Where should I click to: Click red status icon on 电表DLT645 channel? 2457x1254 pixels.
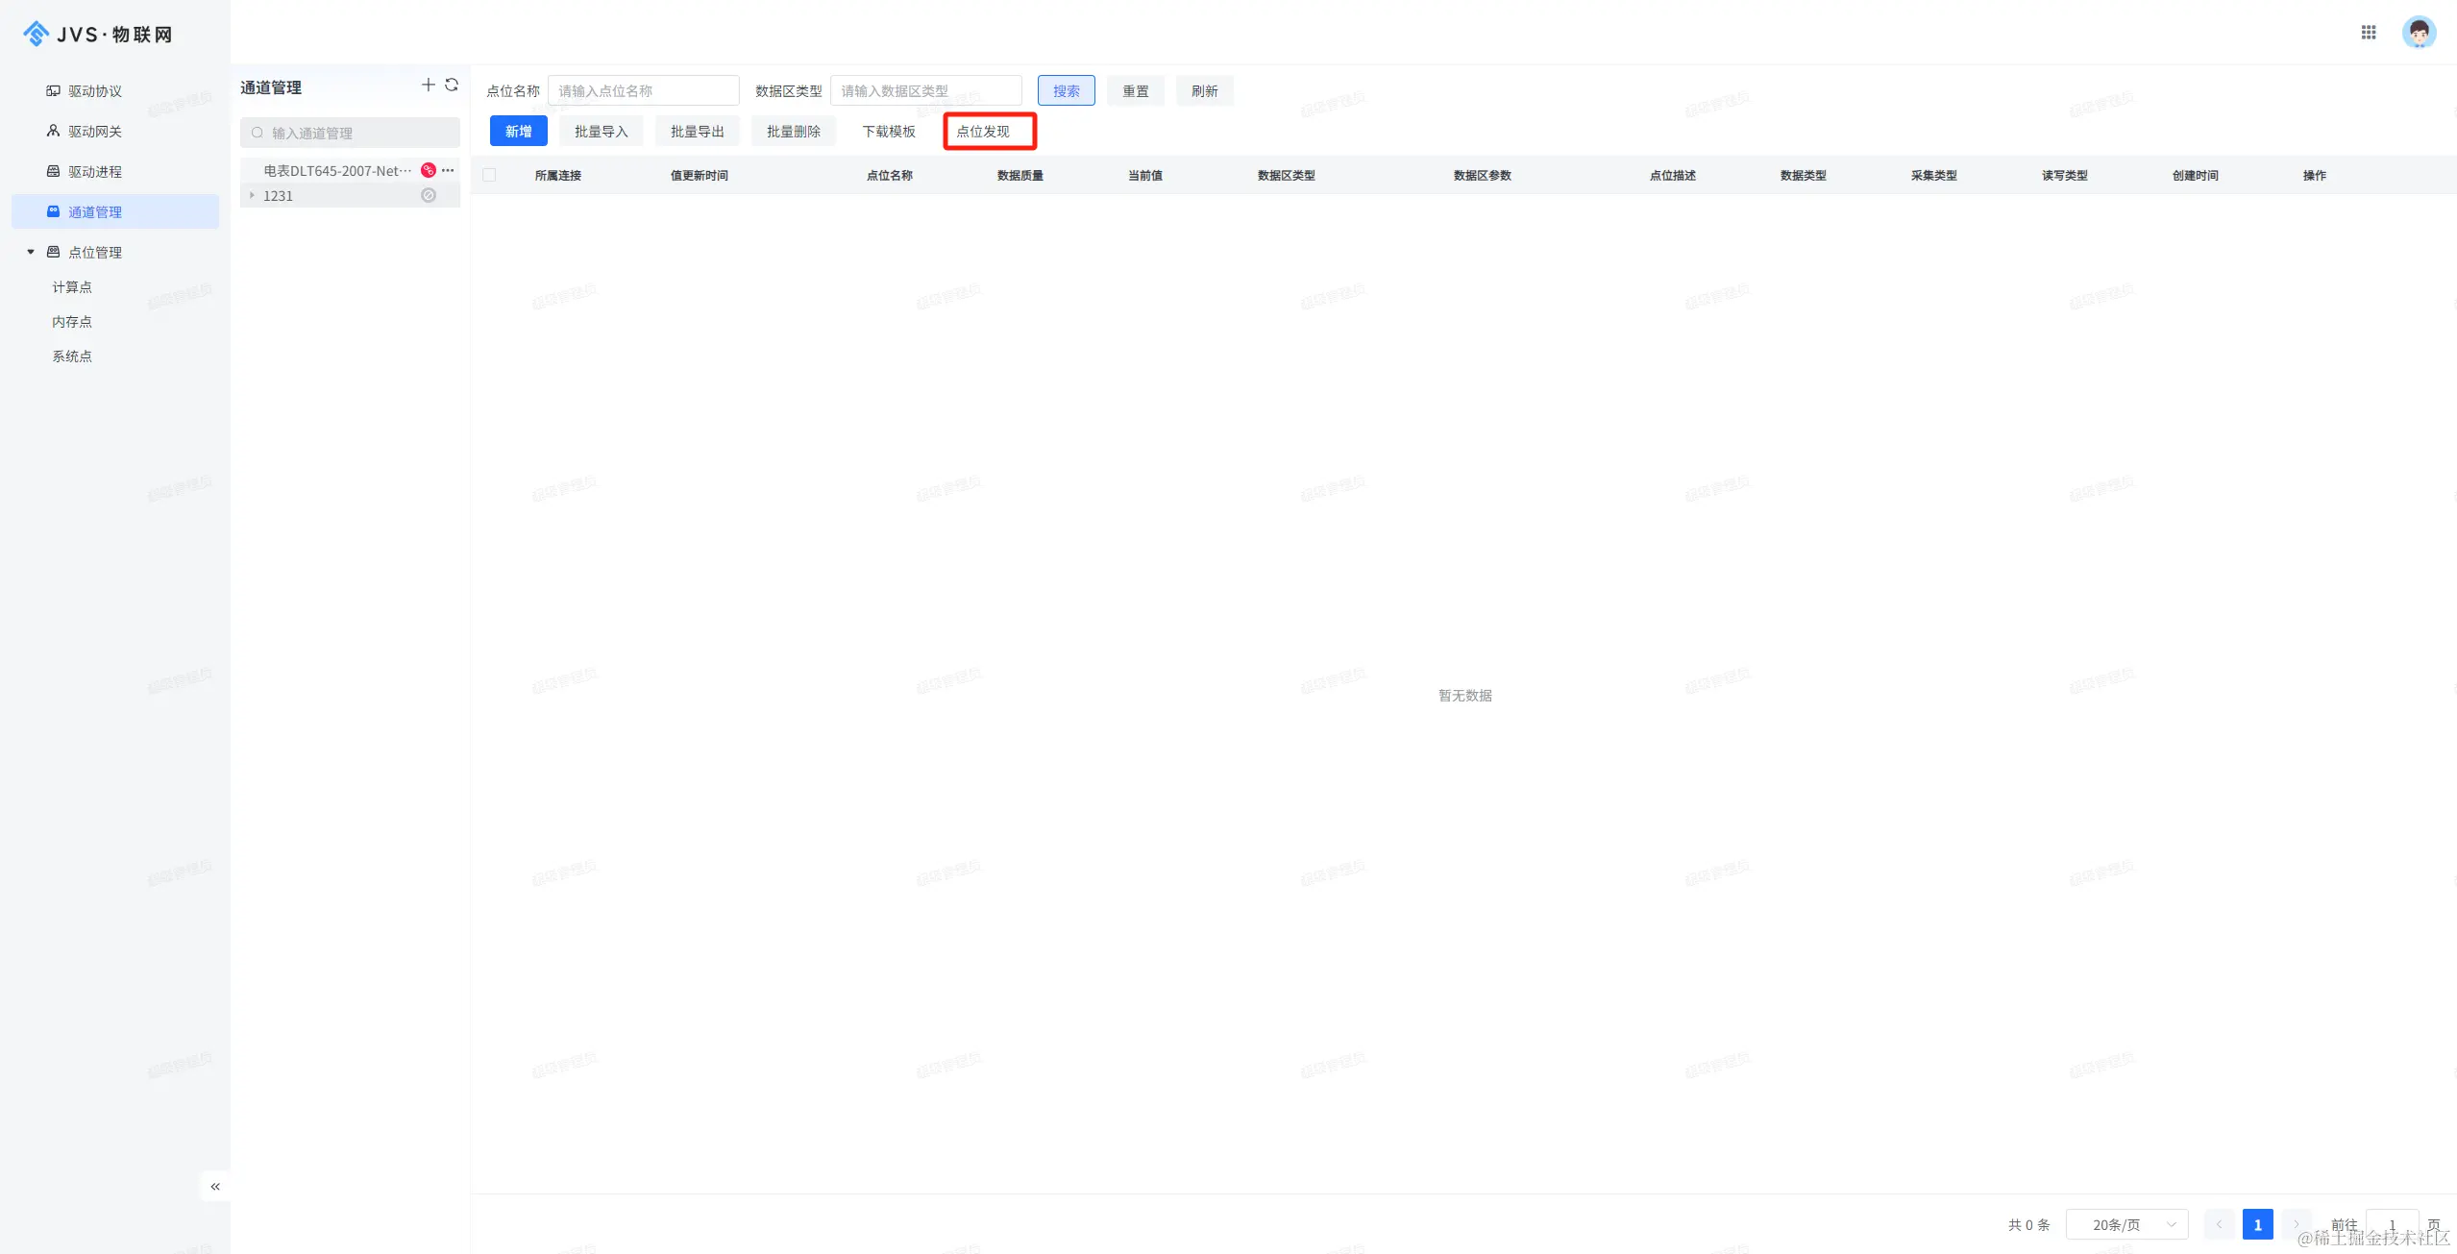(x=429, y=170)
